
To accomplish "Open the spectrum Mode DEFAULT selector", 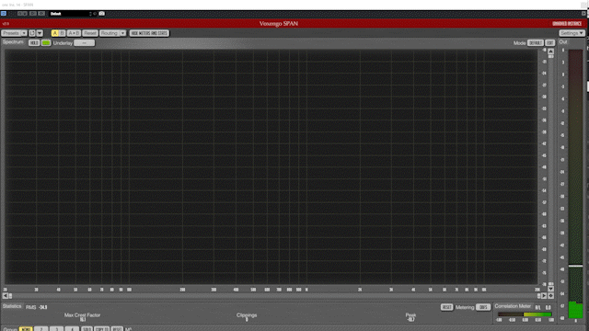I will click(x=536, y=43).
